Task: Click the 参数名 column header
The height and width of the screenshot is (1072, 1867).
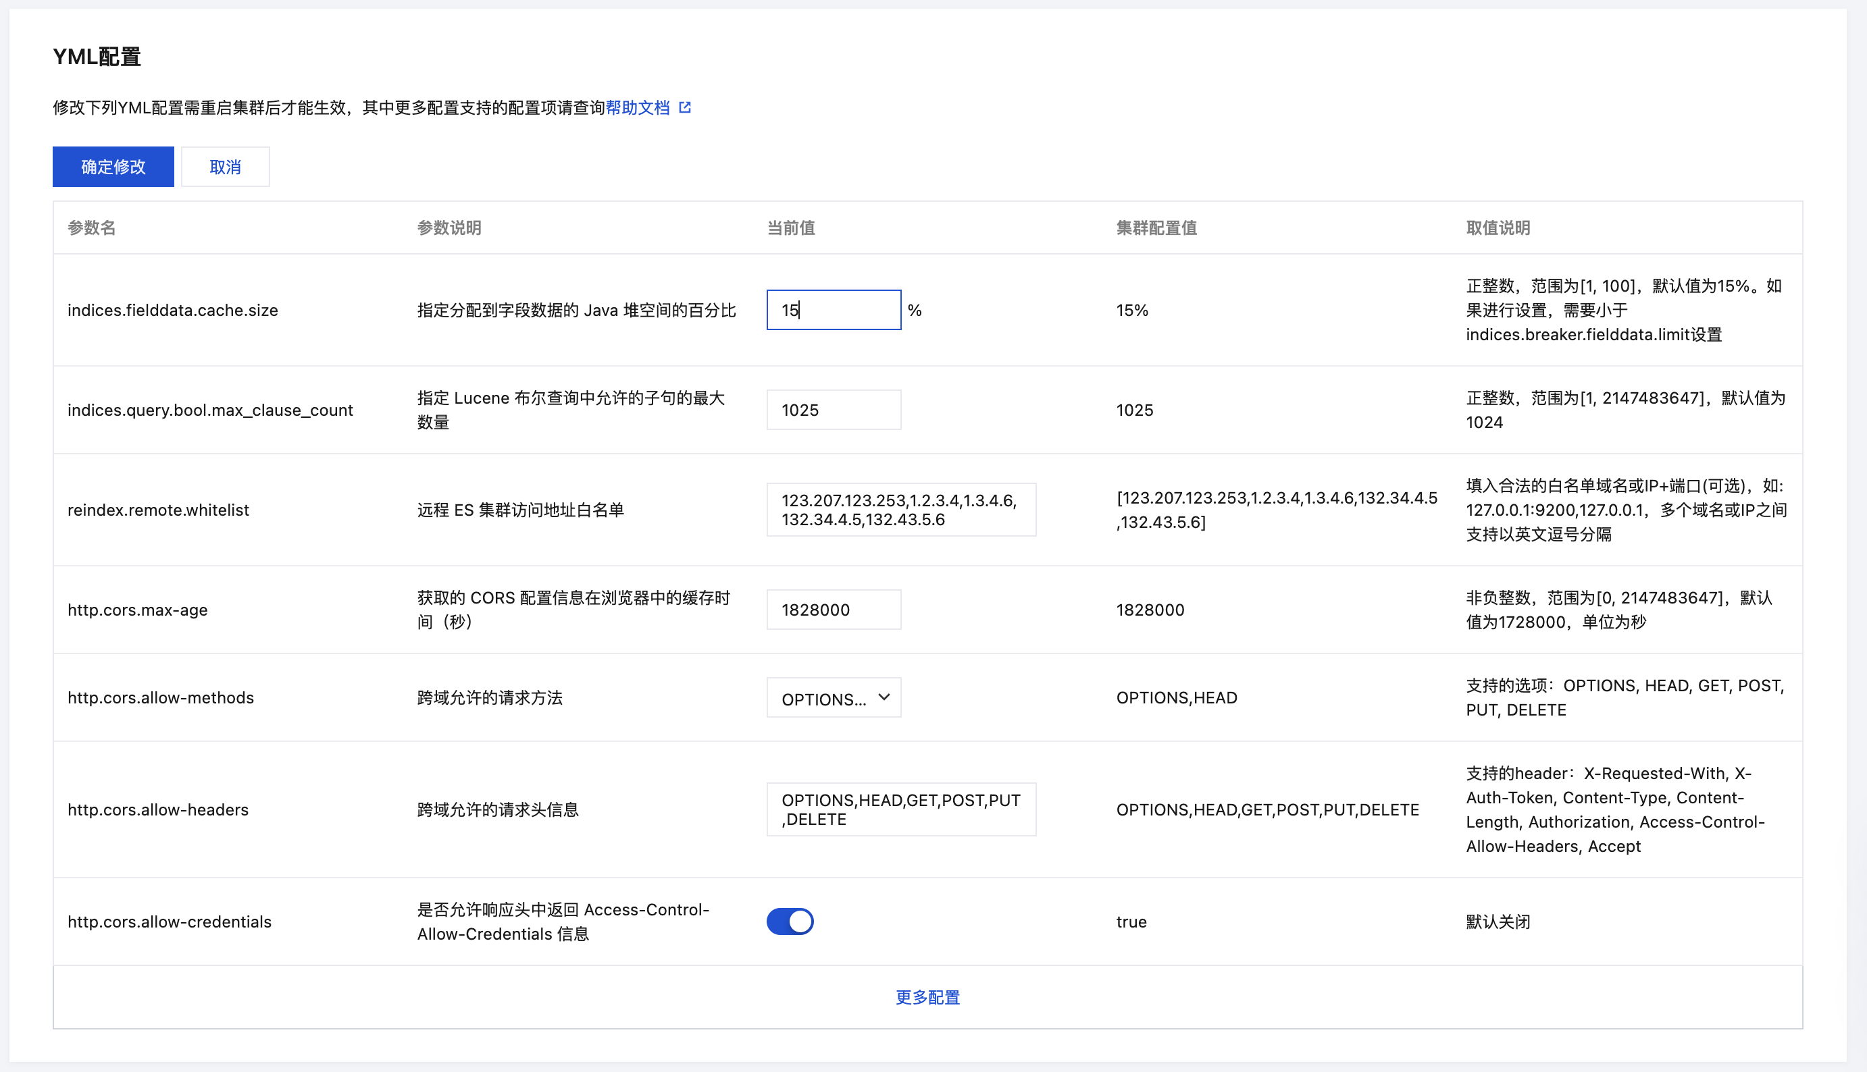Action: coord(91,227)
